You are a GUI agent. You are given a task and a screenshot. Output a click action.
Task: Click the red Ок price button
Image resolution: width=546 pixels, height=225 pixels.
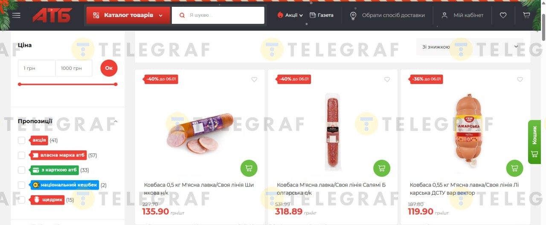tap(109, 68)
